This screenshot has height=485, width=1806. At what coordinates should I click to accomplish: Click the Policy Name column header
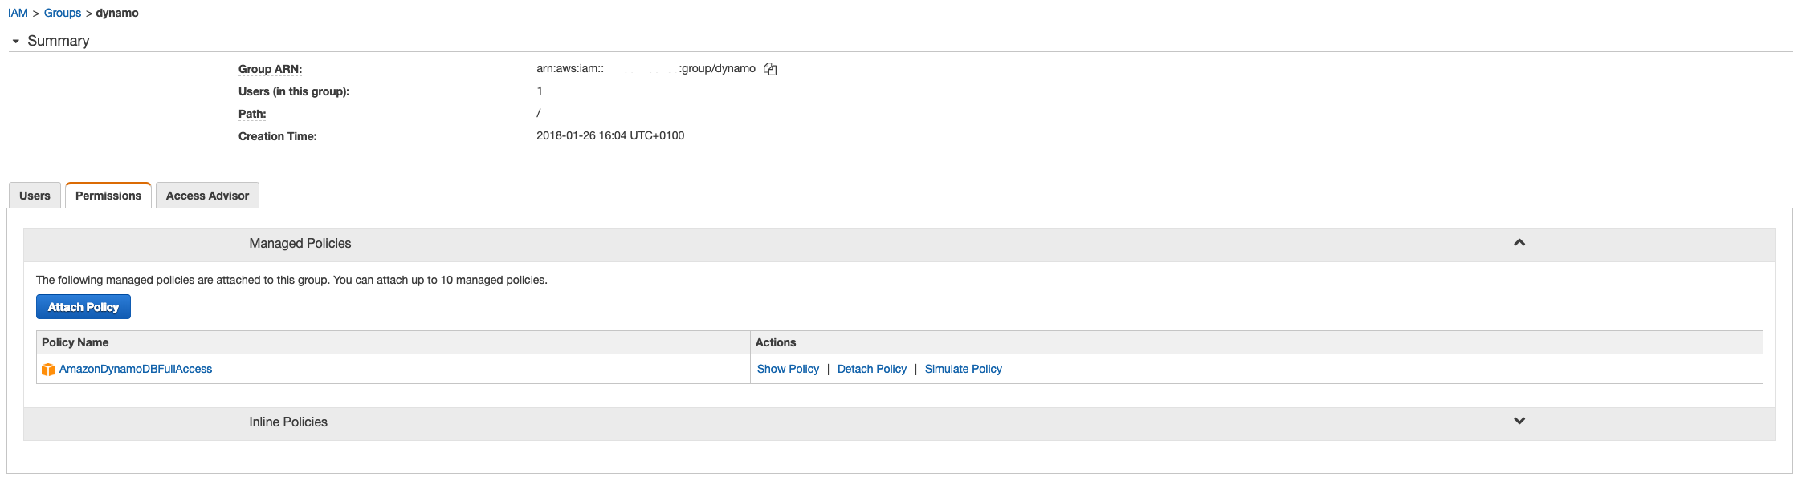[75, 342]
